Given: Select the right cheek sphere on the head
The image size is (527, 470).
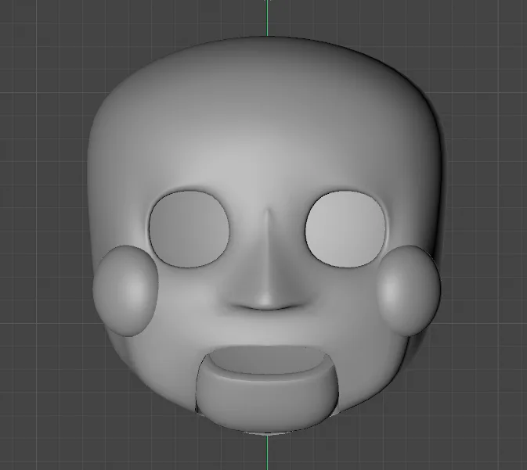Looking at the screenshot, I should (408, 291).
